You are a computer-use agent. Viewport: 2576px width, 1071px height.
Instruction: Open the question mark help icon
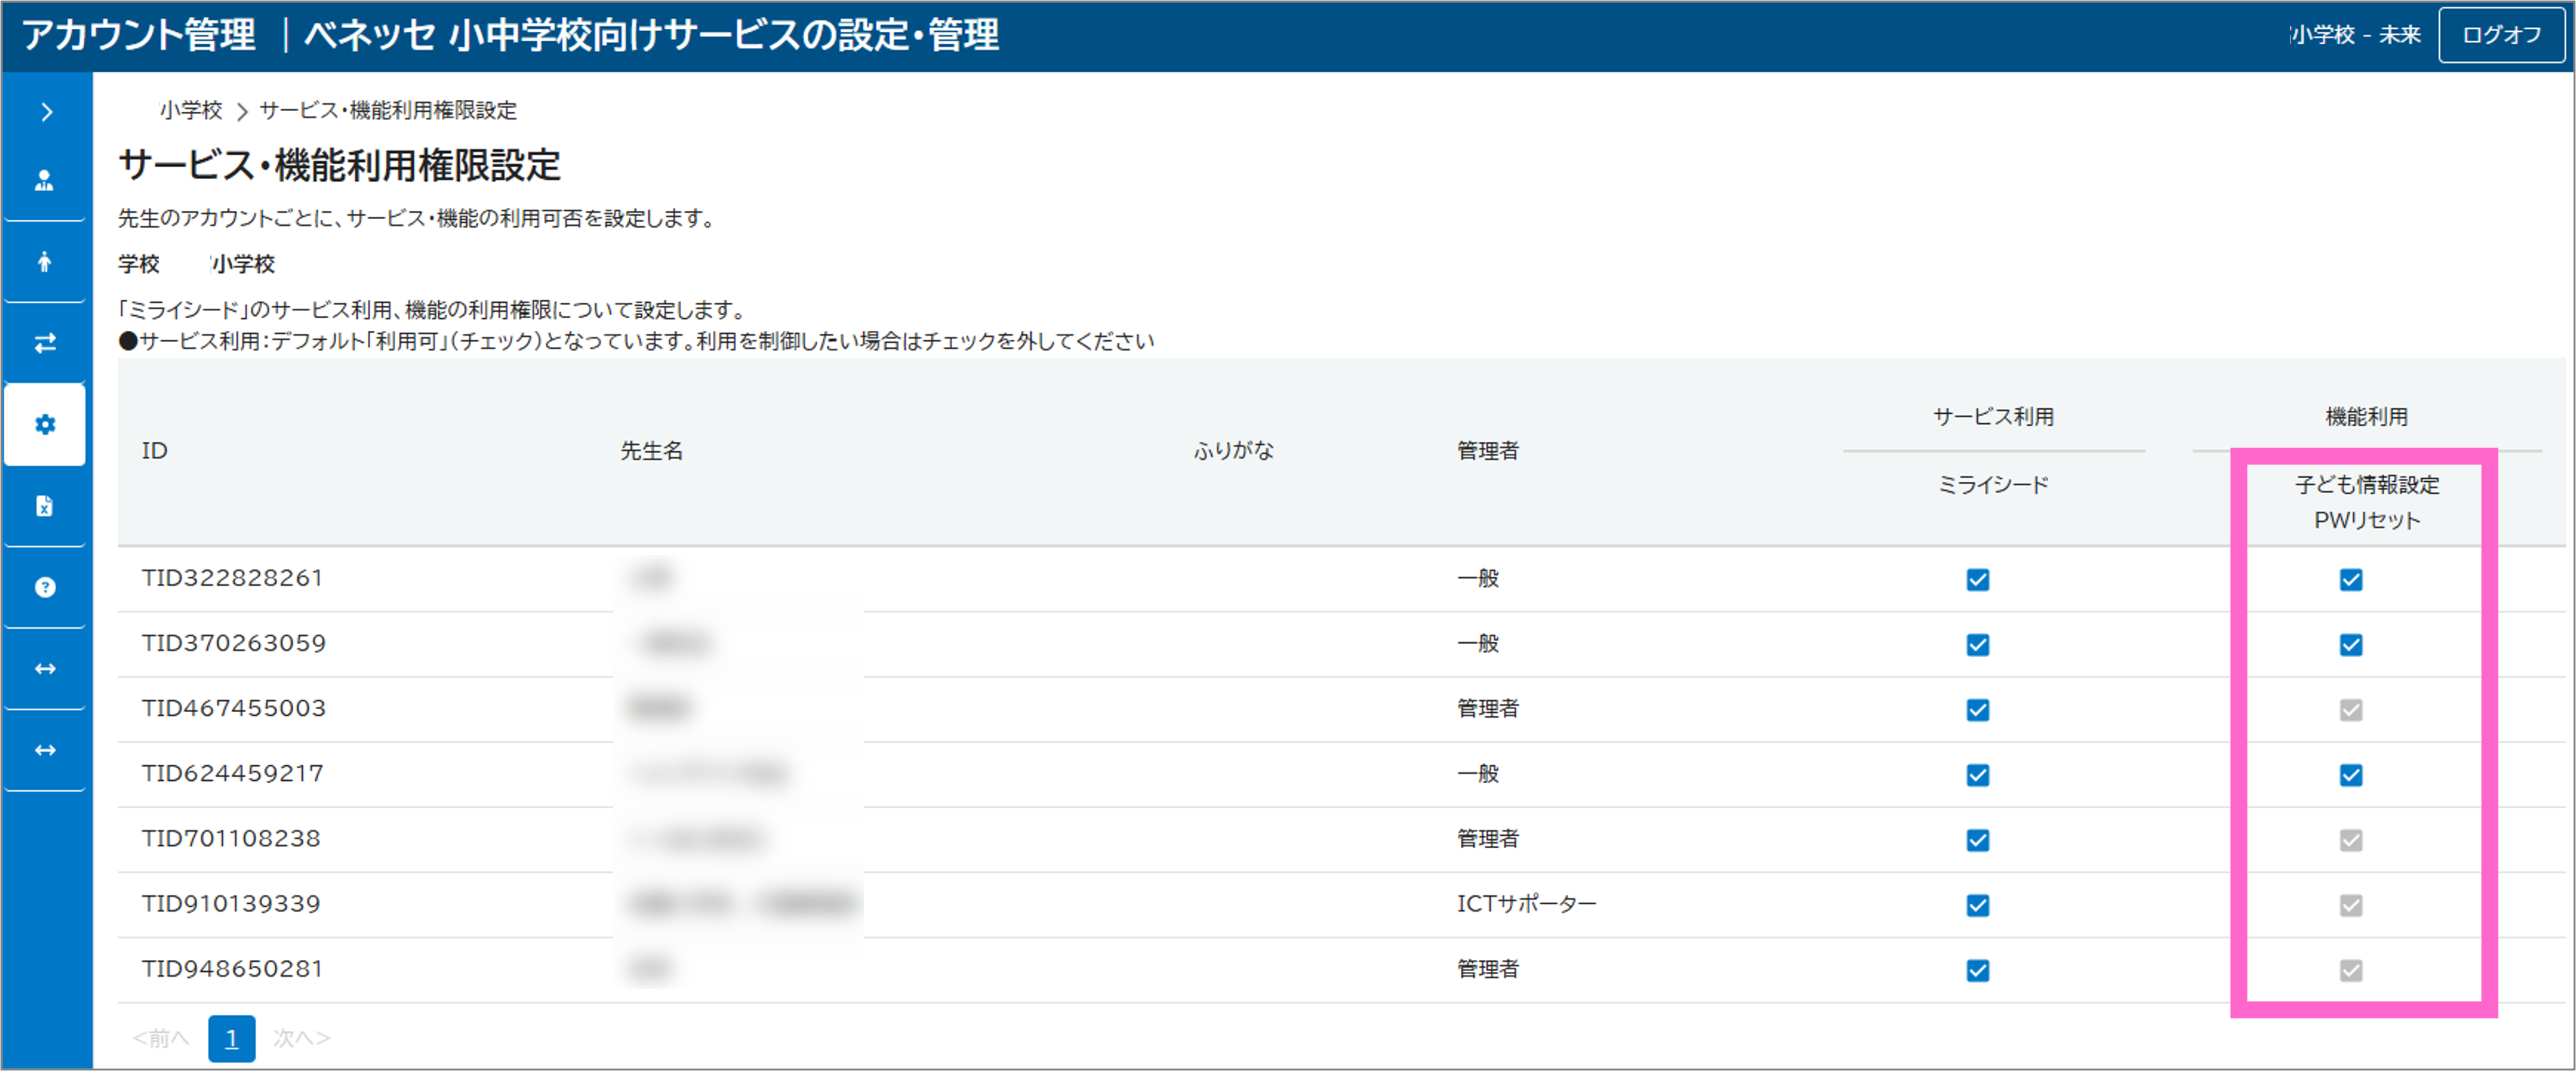[45, 587]
